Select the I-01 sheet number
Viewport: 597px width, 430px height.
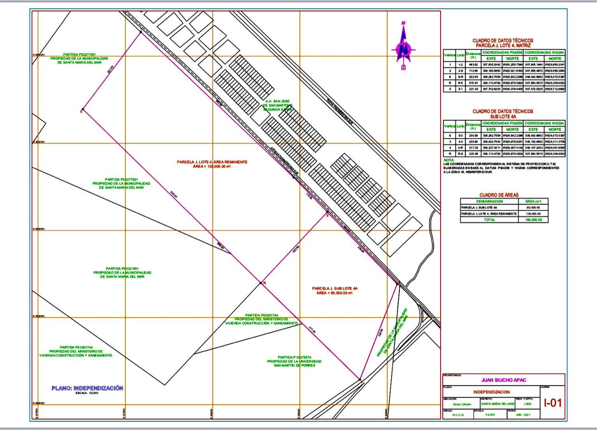[553, 403]
